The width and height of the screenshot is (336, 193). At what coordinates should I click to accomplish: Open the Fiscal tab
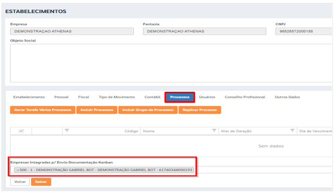click(84, 97)
